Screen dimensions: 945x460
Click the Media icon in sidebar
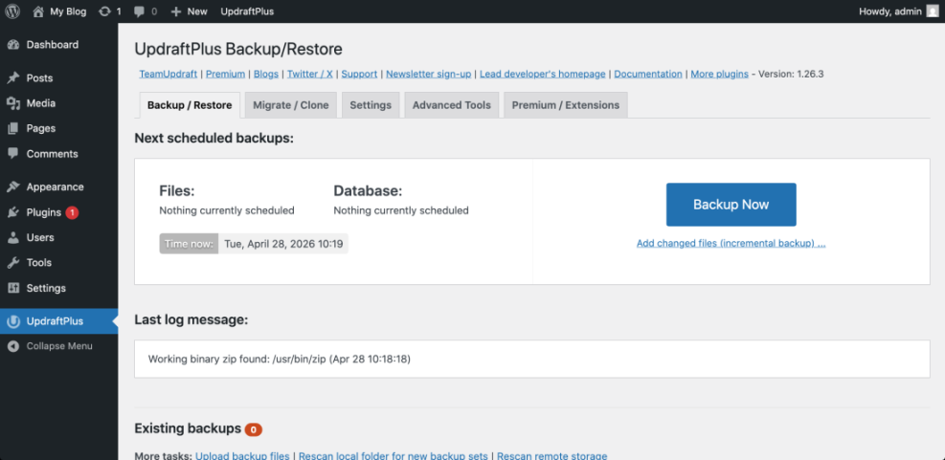(13, 103)
